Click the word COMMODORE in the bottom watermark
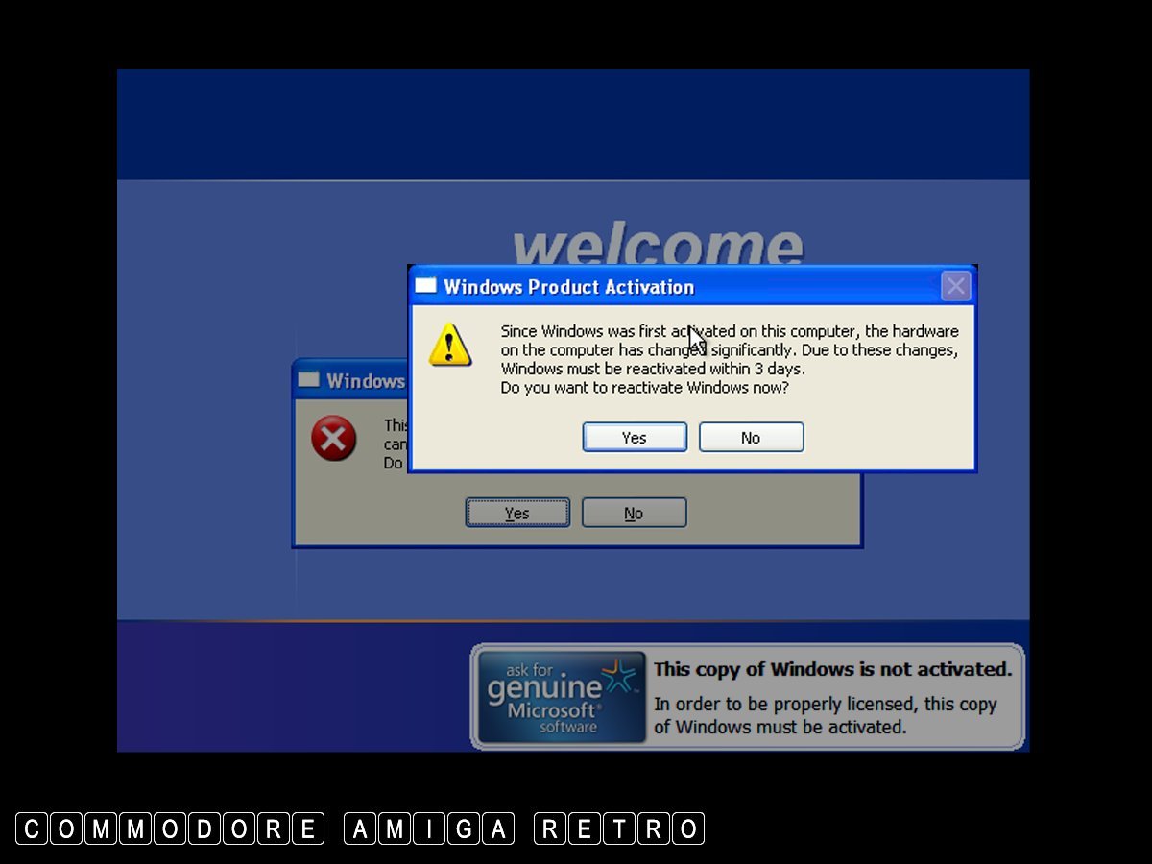The height and width of the screenshot is (864, 1152). pos(171,828)
